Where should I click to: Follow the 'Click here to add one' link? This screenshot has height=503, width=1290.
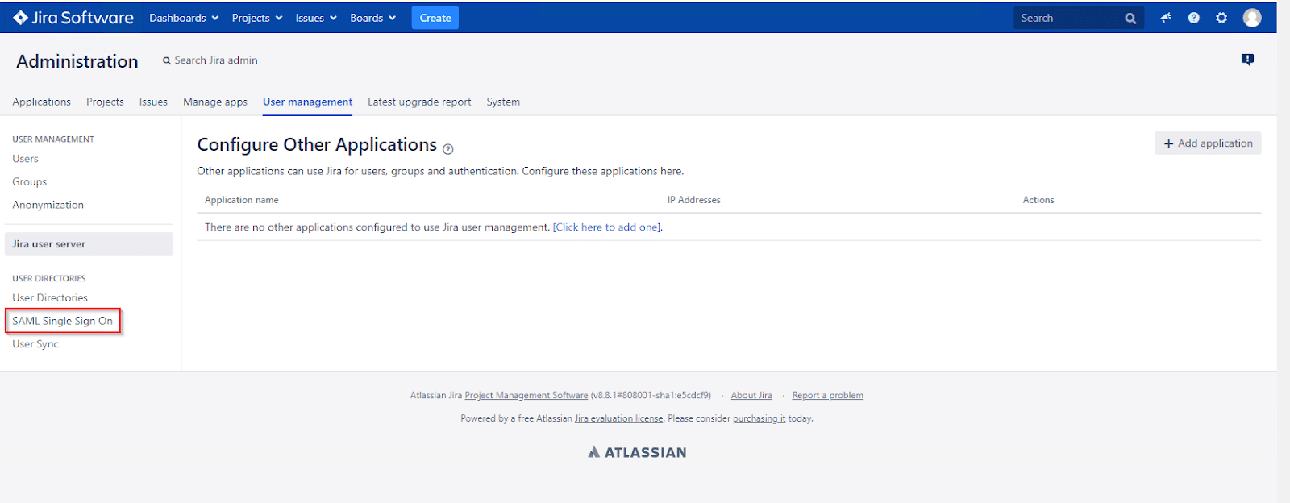(x=607, y=227)
